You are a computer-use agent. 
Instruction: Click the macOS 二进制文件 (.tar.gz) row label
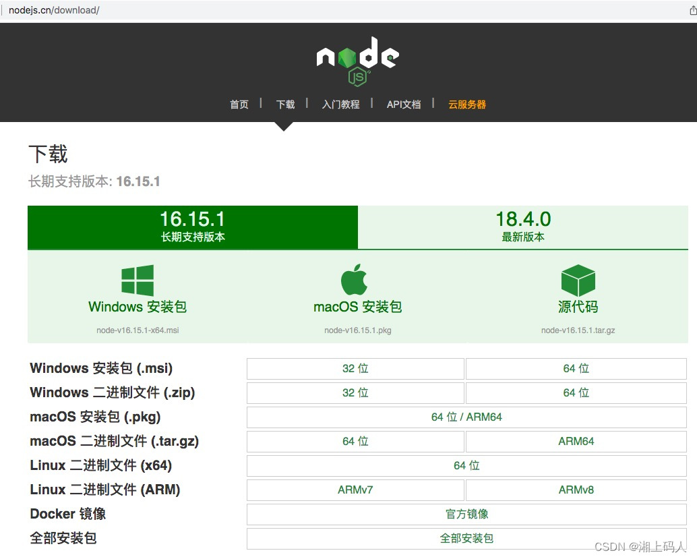(x=114, y=441)
